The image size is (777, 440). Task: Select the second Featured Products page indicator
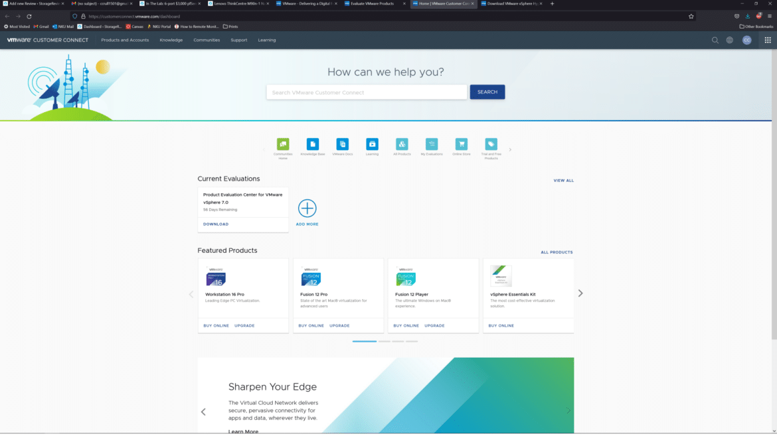tap(385, 342)
